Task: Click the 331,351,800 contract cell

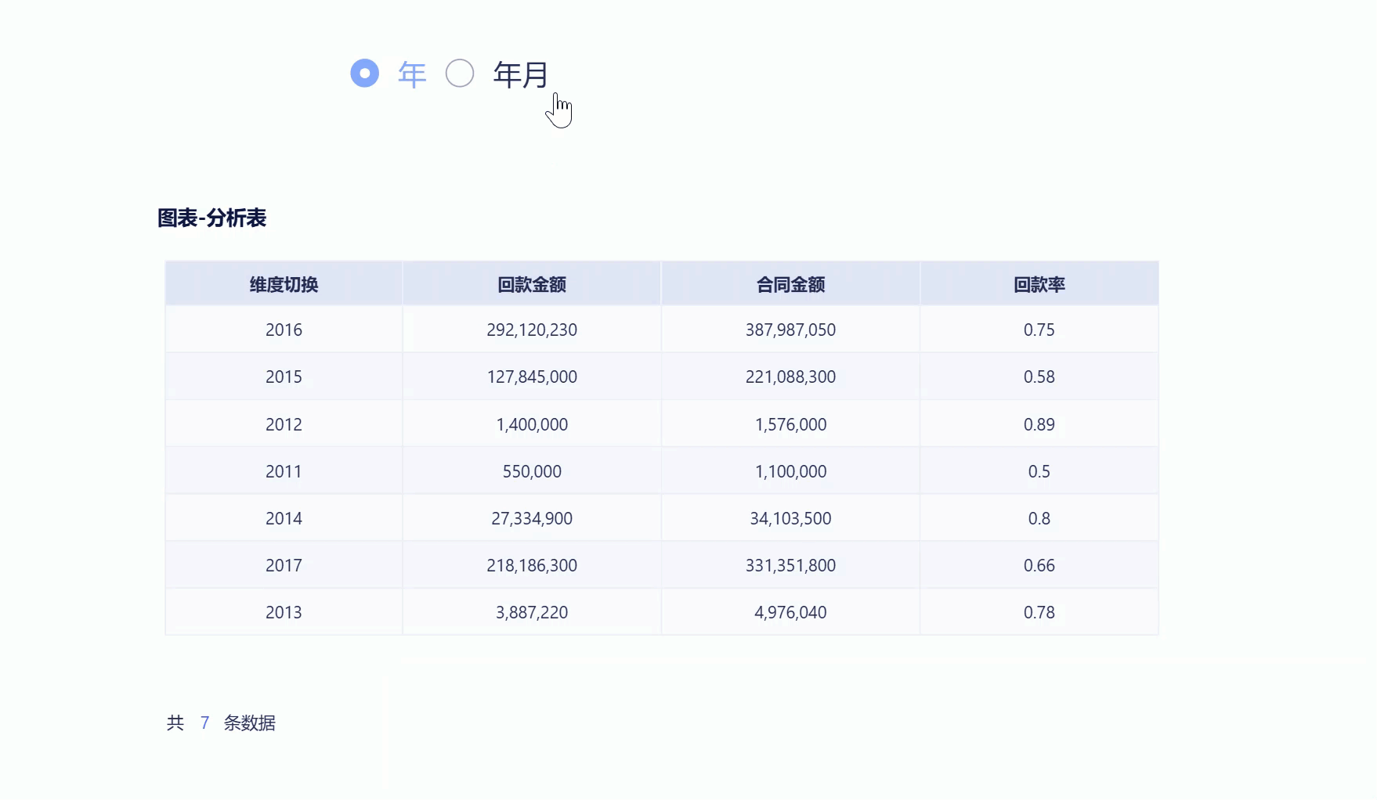Action: tap(790, 565)
